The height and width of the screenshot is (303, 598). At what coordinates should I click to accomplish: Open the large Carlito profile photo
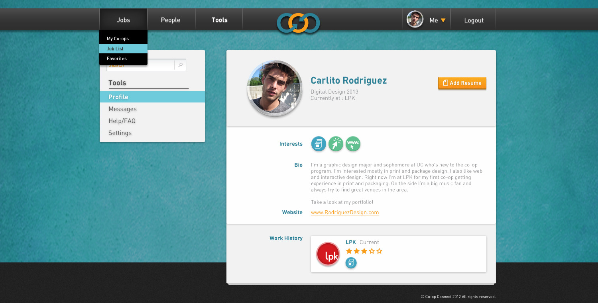pos(274,88)
